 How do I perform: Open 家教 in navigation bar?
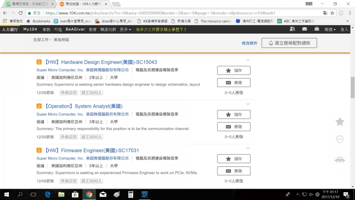tap(46, 29)
